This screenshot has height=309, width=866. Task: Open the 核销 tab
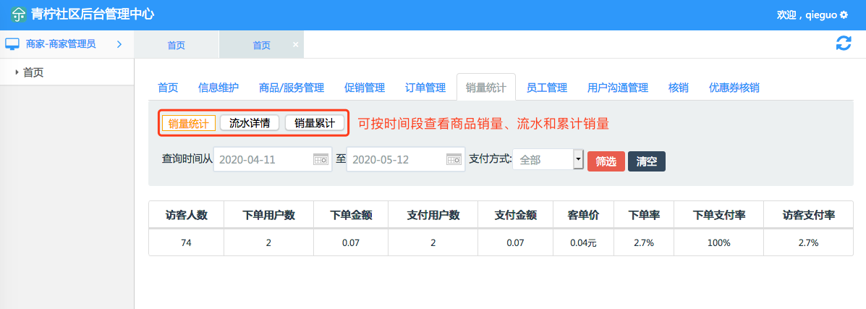[678, 88]
